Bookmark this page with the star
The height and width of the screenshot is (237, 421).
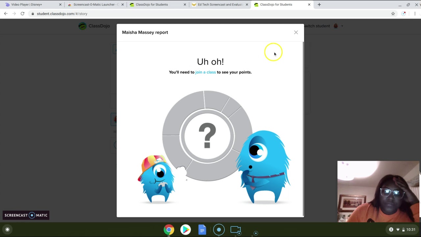pos(393,13)
